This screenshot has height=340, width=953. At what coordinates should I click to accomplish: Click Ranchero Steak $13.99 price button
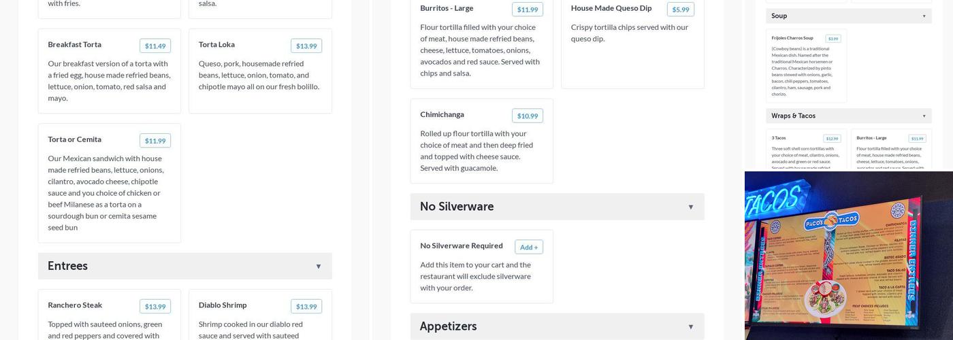click(x=155, y=307)
